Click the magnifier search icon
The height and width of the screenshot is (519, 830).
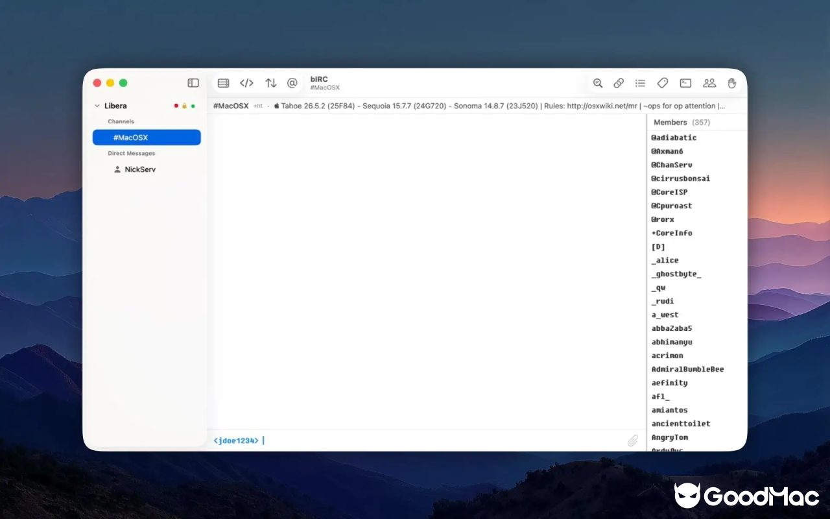point(598,83)
